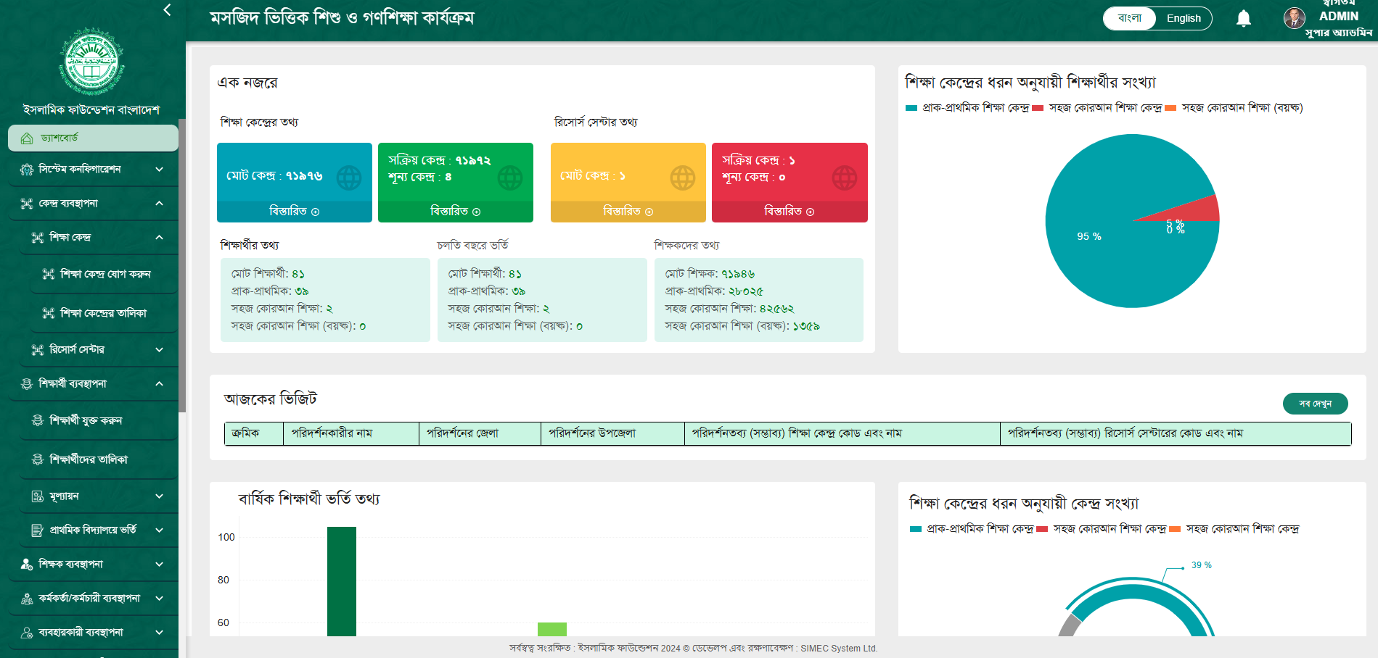Expand রিসোর্স সেন্টার chevron
The height and width of the screenshot is (658, 1378).
click(x=159, y=350)
